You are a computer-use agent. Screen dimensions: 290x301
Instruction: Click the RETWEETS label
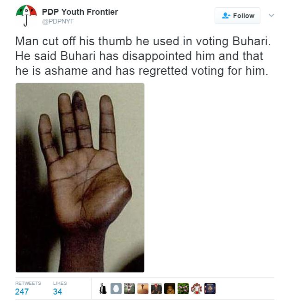click(x=28, y=283)
